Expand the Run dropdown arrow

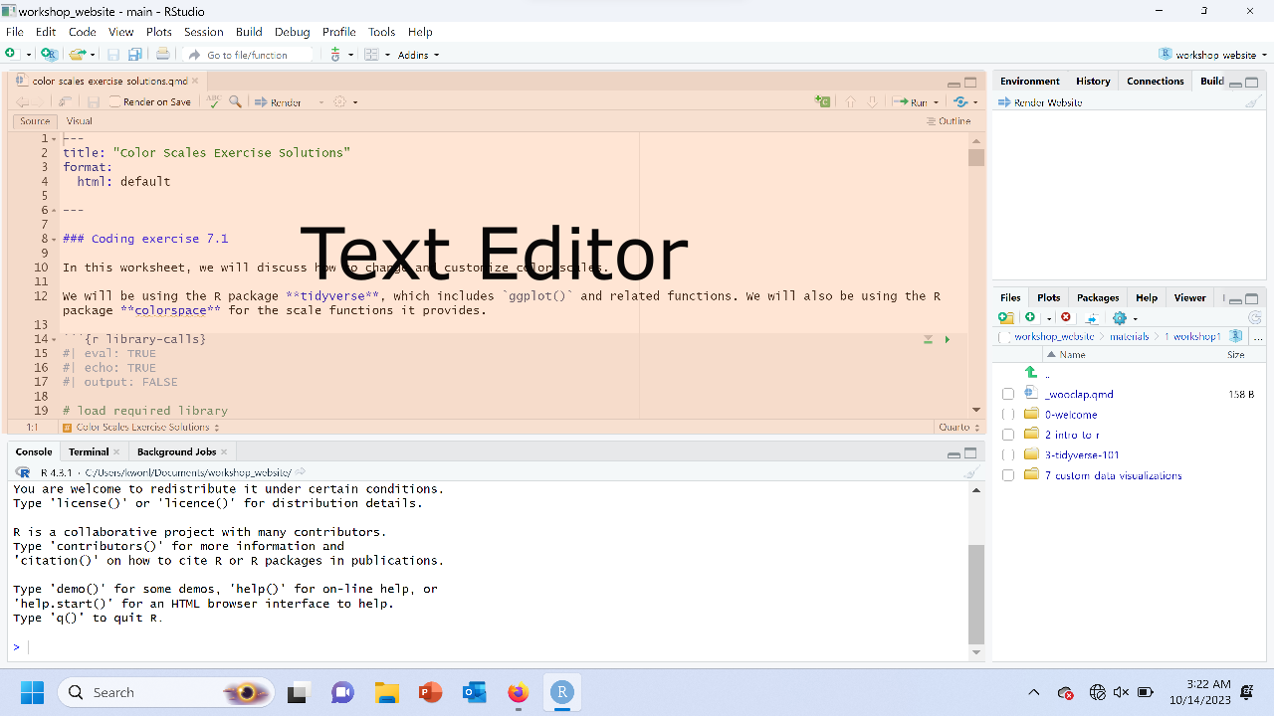pyautogui.click(x=936, y=102)
